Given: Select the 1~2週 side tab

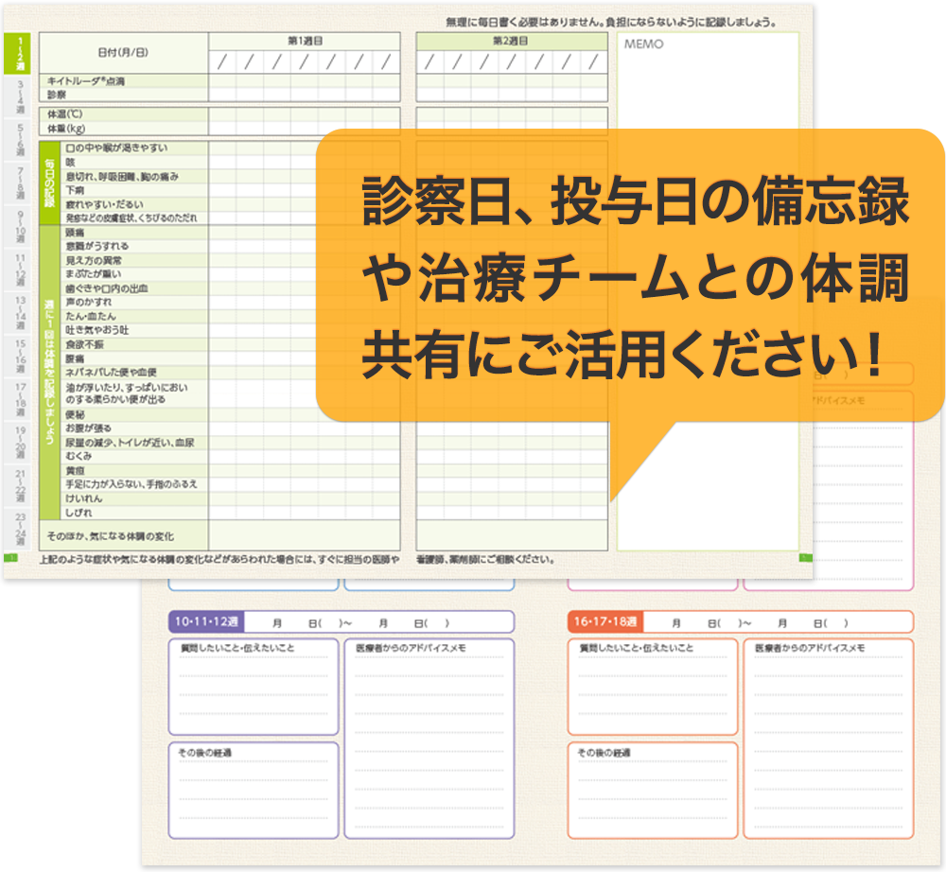Looking at the screenshot, I should (19, 54).
